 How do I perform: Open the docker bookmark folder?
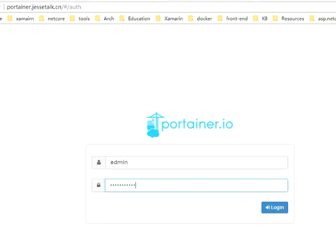tap(200, 18)
